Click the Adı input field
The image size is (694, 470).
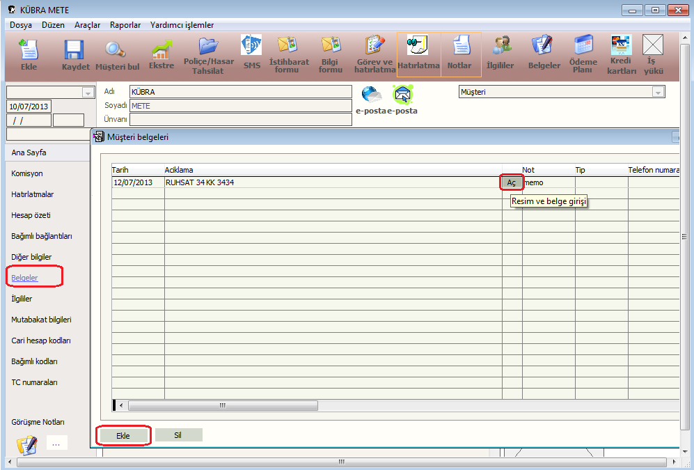tap(240, 92)
